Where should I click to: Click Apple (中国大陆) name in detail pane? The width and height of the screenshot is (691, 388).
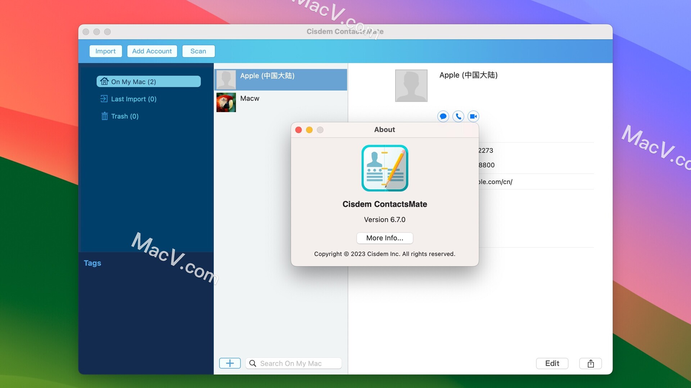(x=468, y=75)
